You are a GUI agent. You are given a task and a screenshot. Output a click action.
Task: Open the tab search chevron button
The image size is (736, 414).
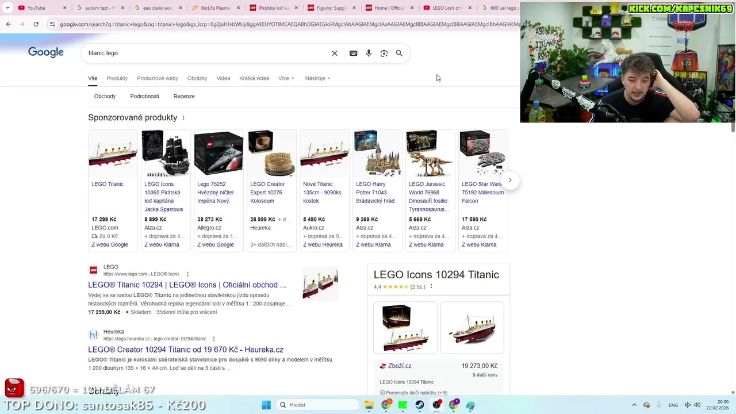[x=7, y=7]
